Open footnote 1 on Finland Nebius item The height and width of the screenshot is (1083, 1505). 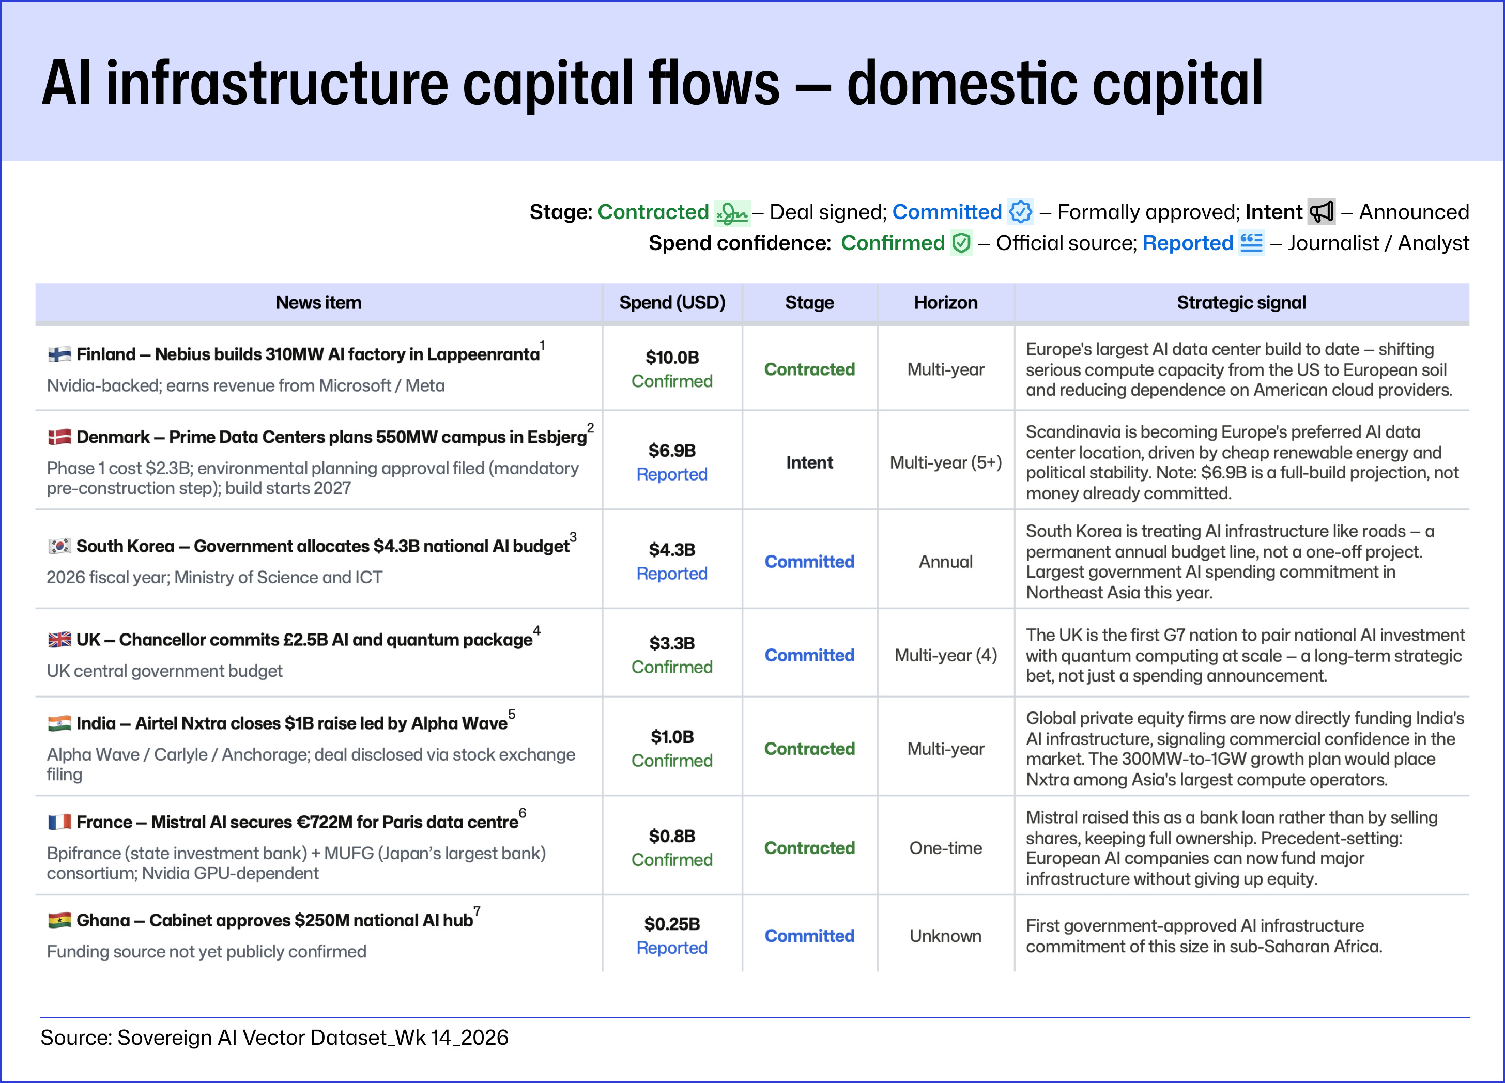[x=542, y=345]
